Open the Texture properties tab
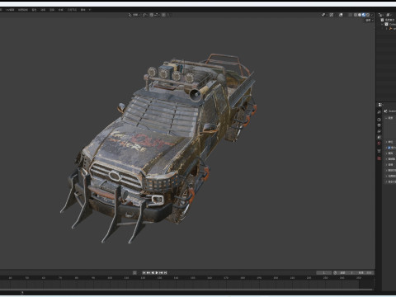Image resolution: width=396 pixels, height=297 pixels. coord(379,158)
